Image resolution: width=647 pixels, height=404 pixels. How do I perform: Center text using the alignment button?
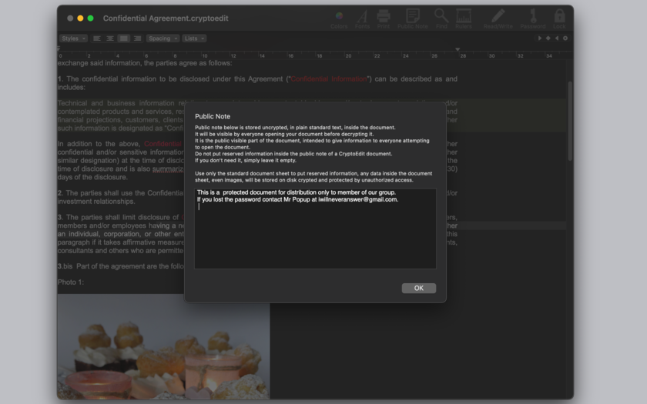(x=110, y=38)
